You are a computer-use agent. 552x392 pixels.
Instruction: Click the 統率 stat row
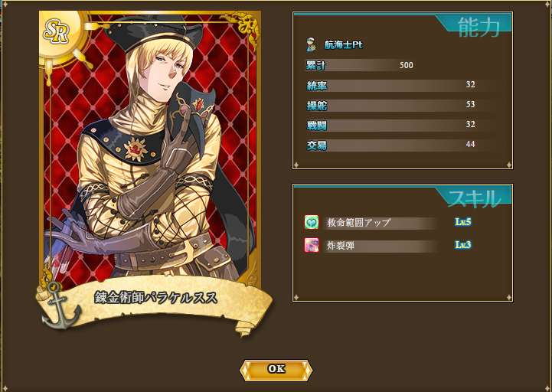click(402, 85)
